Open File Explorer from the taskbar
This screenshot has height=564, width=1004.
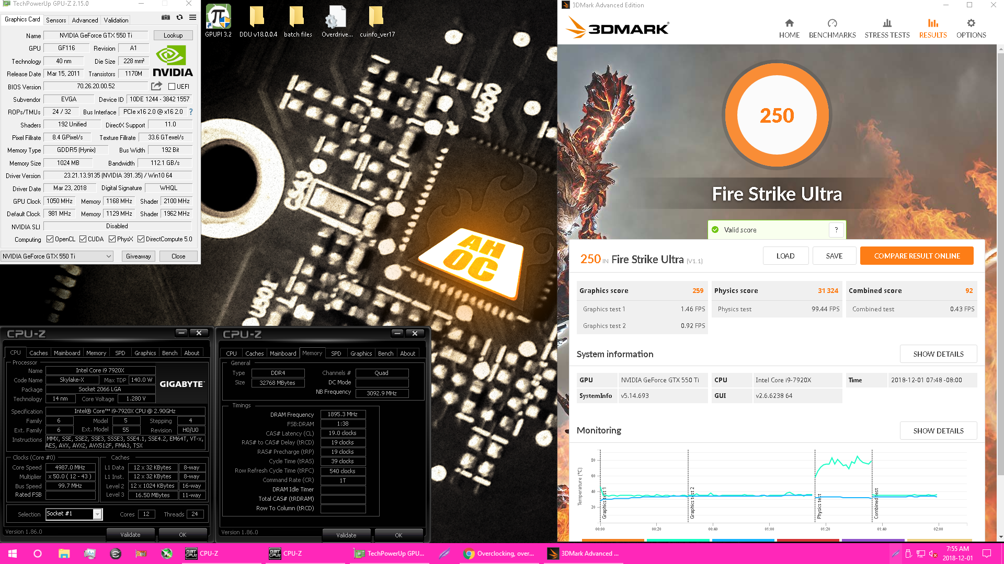pyautogui.click(x=64, y=554)
